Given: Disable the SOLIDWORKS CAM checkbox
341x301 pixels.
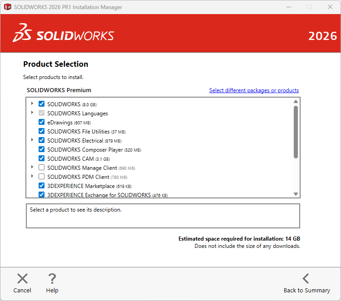Looking at the screenshot, I should [x=42, y=158].
